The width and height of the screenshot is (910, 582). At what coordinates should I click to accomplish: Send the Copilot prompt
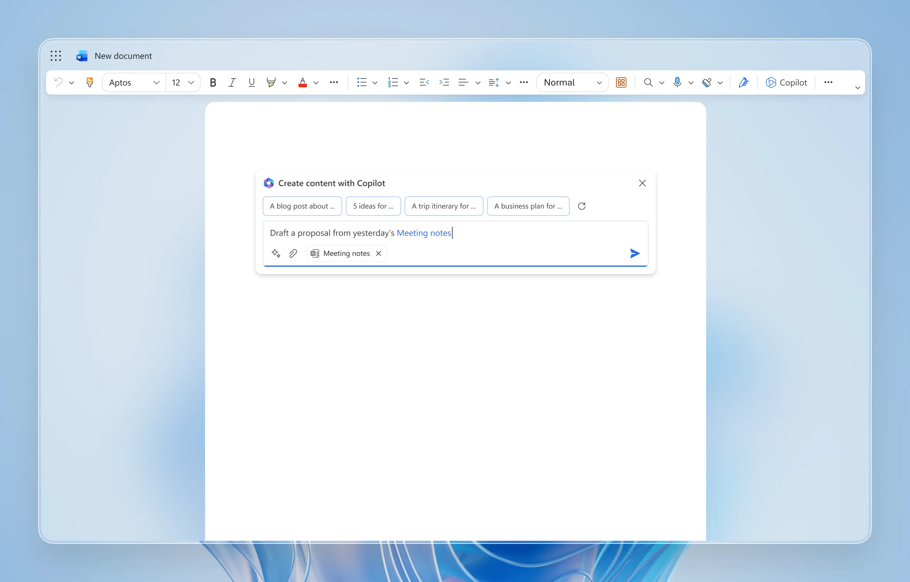tap(634, 253)
